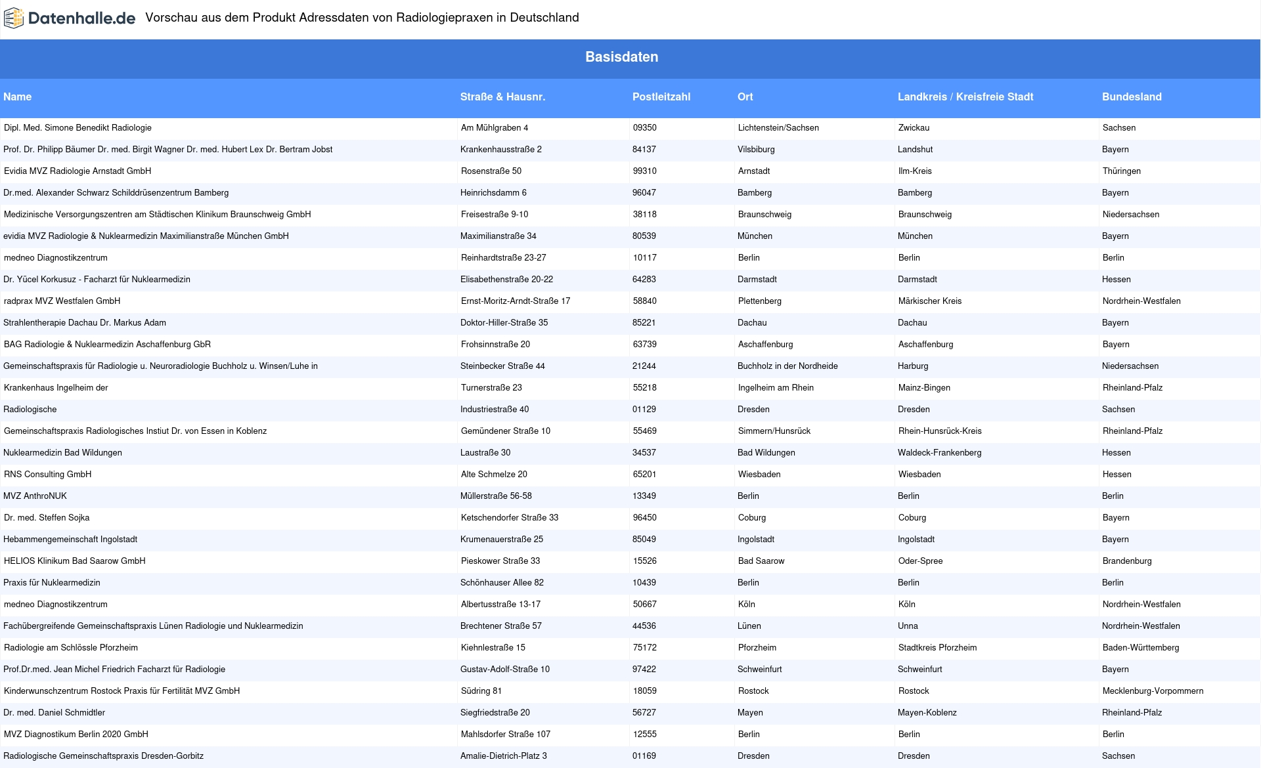Select the Name column header

18,97
